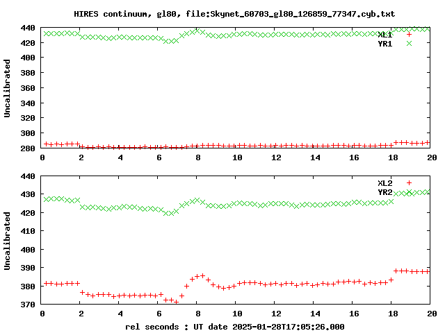Viewport: 445px width, 333px height.
Task: Click the 410 y-axis tick label
Action: (x=28, y=231)
